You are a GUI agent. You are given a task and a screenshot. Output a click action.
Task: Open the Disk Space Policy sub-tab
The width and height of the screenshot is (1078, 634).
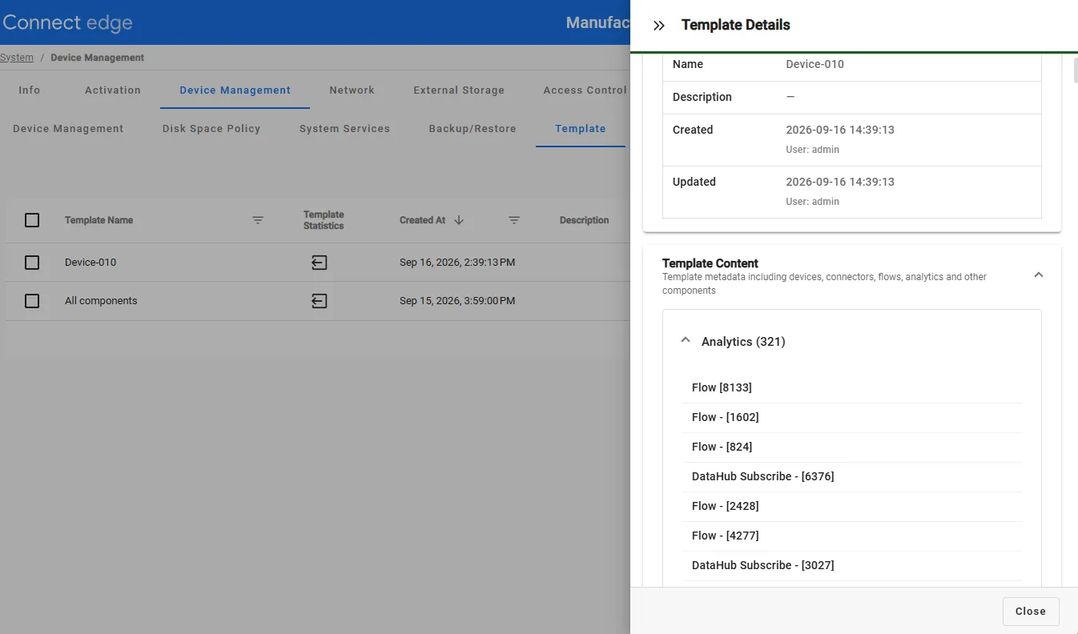[211, 129]
